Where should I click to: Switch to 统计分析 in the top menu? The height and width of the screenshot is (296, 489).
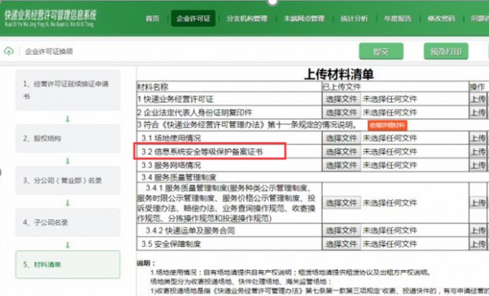coord(354,19)
